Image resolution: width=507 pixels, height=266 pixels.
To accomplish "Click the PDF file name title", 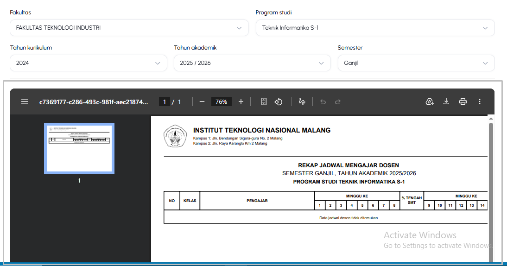I will (94, 102).
